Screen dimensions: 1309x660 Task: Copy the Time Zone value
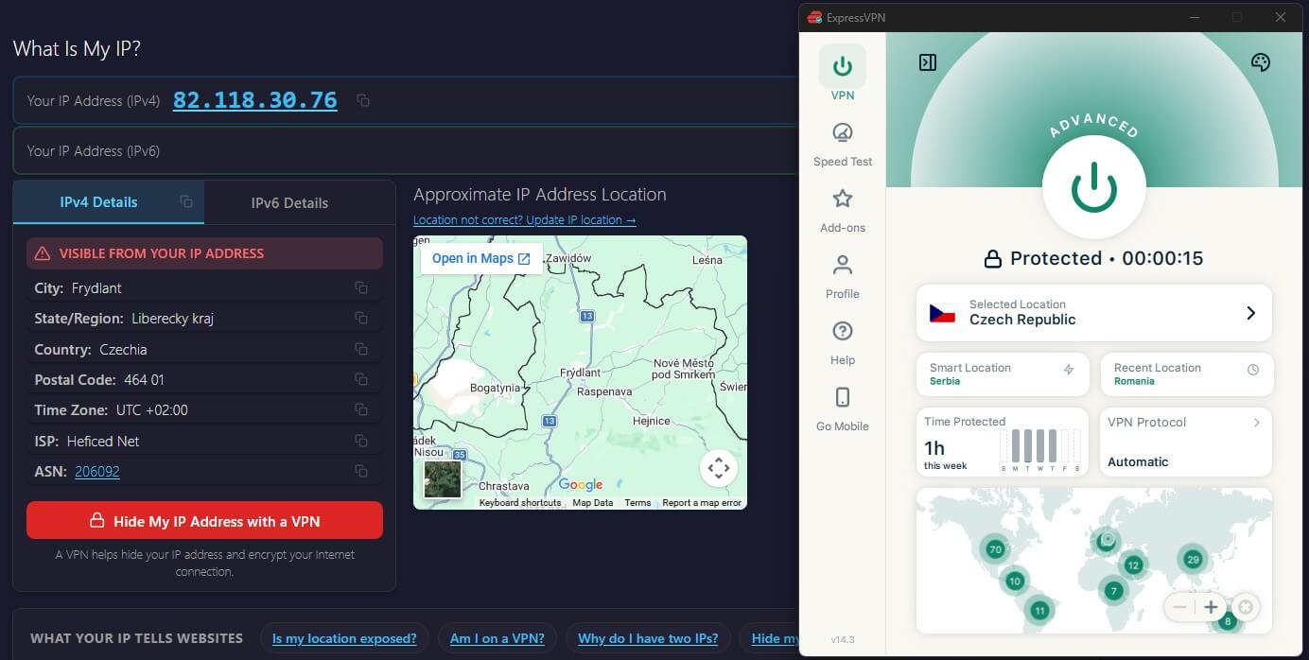pos(360,409)
